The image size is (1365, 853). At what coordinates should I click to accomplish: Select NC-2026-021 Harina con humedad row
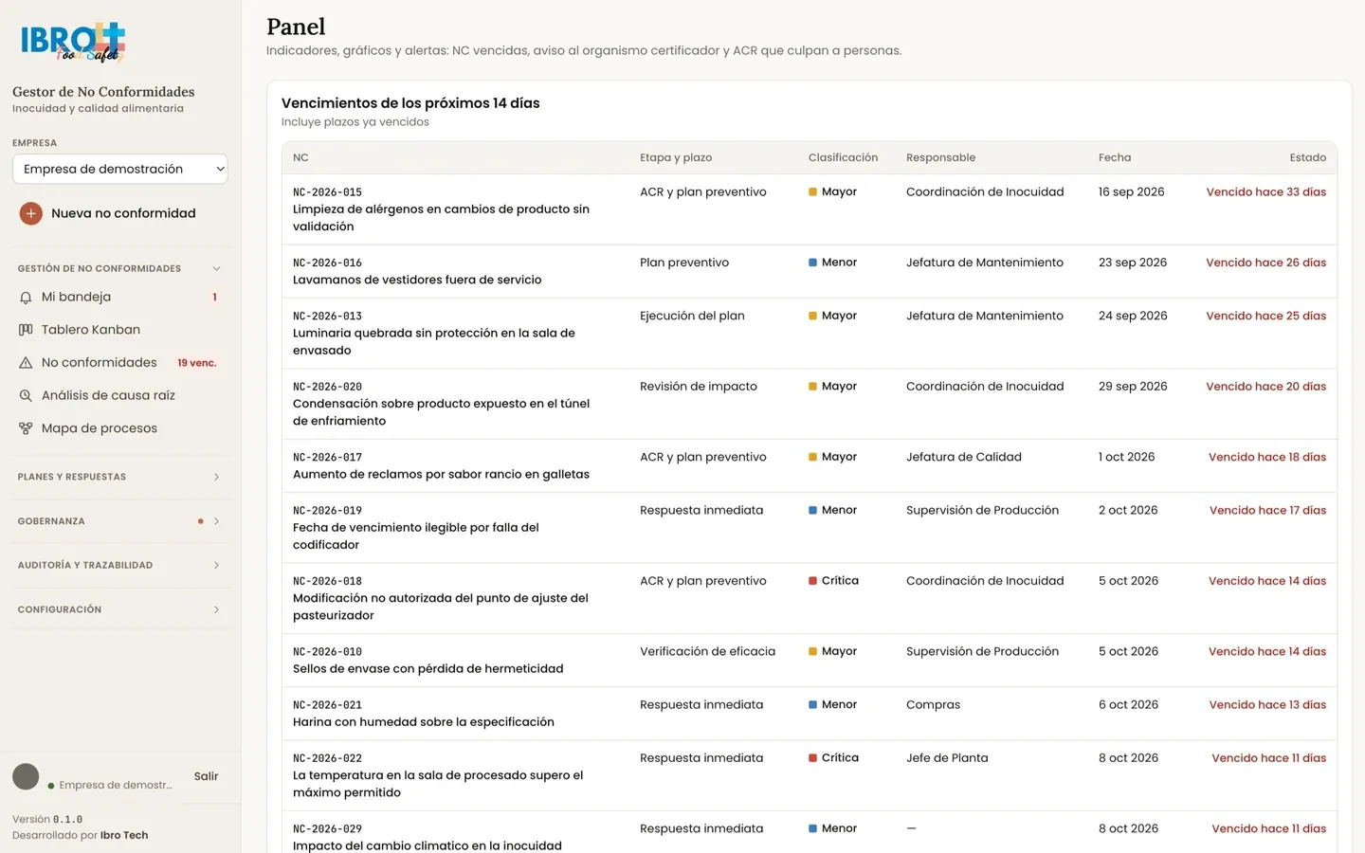pyautogui.click(x=810, y=714)
